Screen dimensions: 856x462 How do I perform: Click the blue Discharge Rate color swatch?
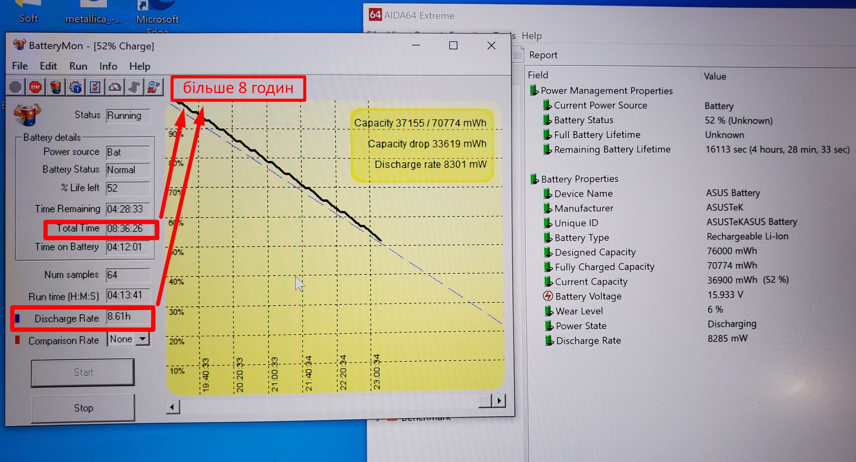pos(17,318)
